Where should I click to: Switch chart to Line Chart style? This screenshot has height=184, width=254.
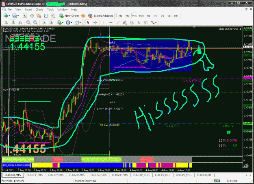click(20, 22)
